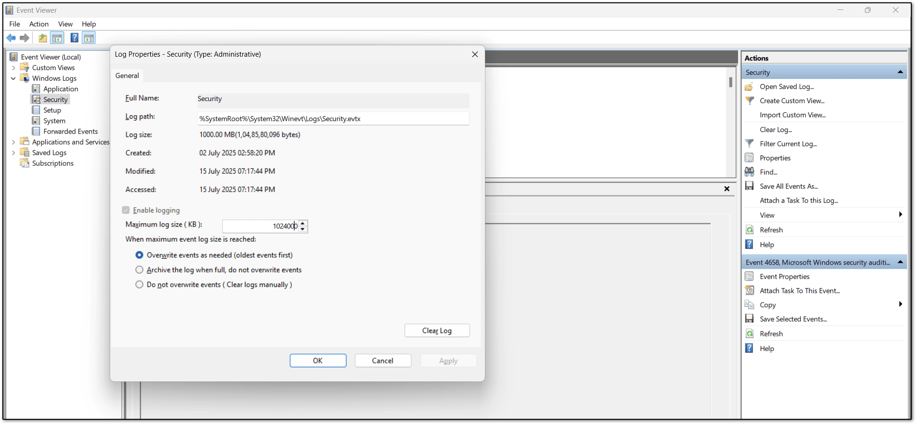
Task: Click Attach a Task To this Log... action
Action: click(x=799, y=201)
